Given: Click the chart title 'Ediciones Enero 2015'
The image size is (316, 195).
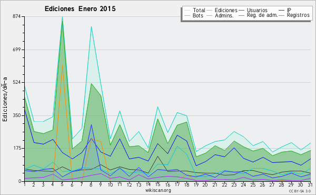Looking at the screenshot, I should (x=80, y=9).
